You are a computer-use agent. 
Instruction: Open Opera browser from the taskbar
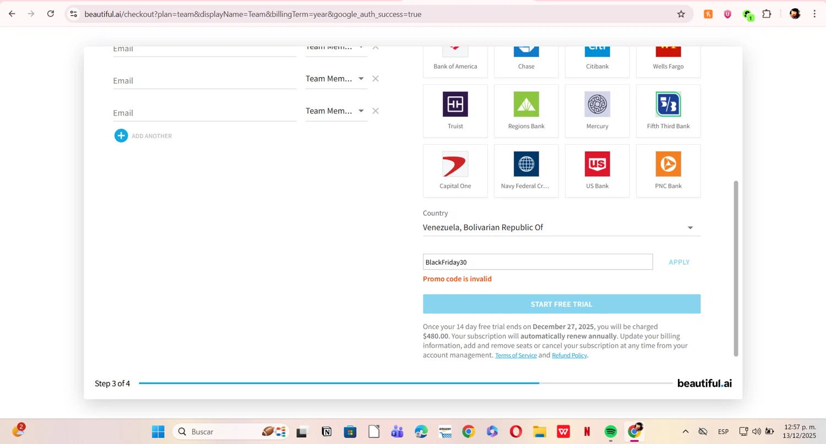pyautogui.click(x=516, y=431)
